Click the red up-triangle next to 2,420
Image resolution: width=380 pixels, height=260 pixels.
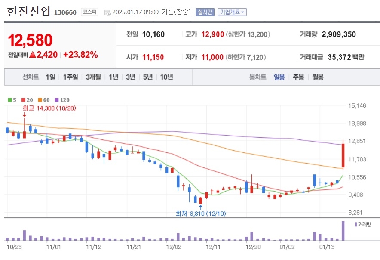[33, 55]
